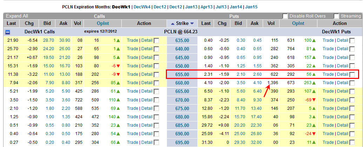Click the 670.00 strike price cell

(x=182, y=100)
